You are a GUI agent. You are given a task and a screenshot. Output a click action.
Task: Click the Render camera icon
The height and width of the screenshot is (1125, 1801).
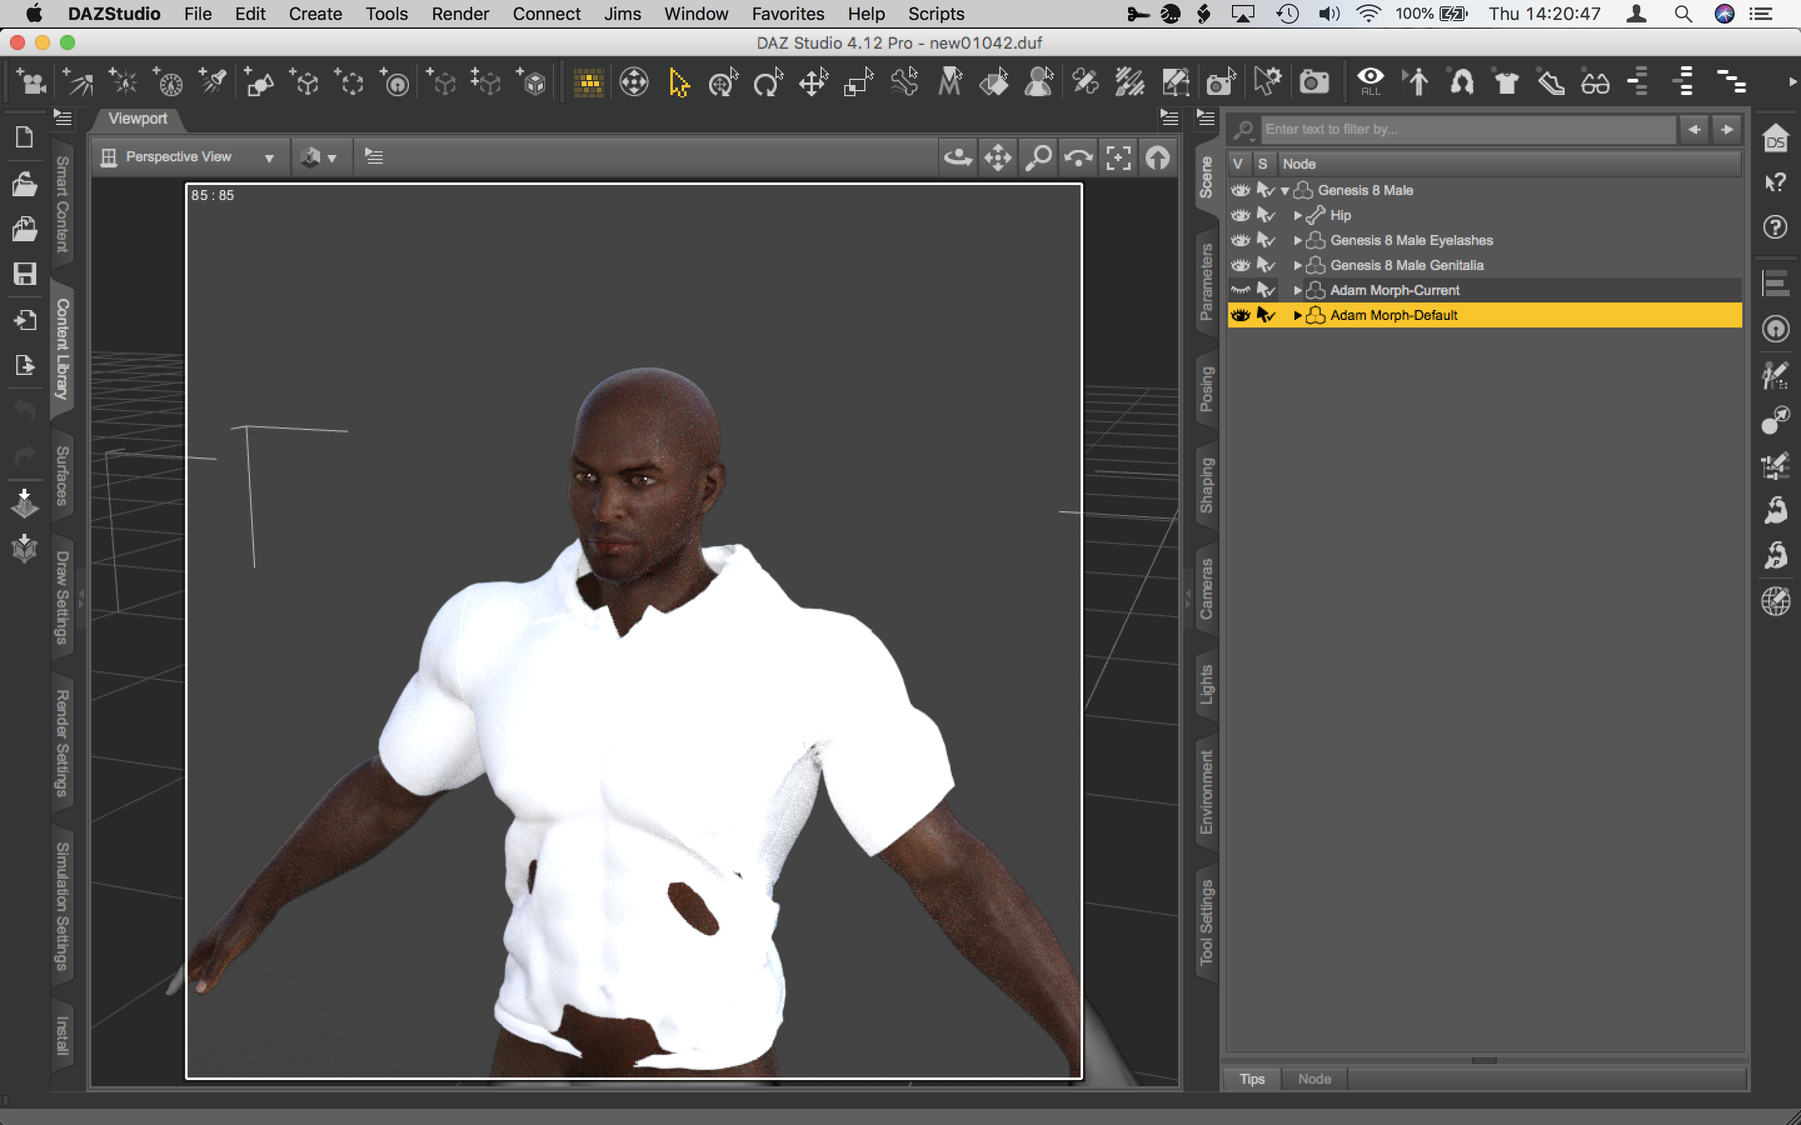coord(1313,82)
